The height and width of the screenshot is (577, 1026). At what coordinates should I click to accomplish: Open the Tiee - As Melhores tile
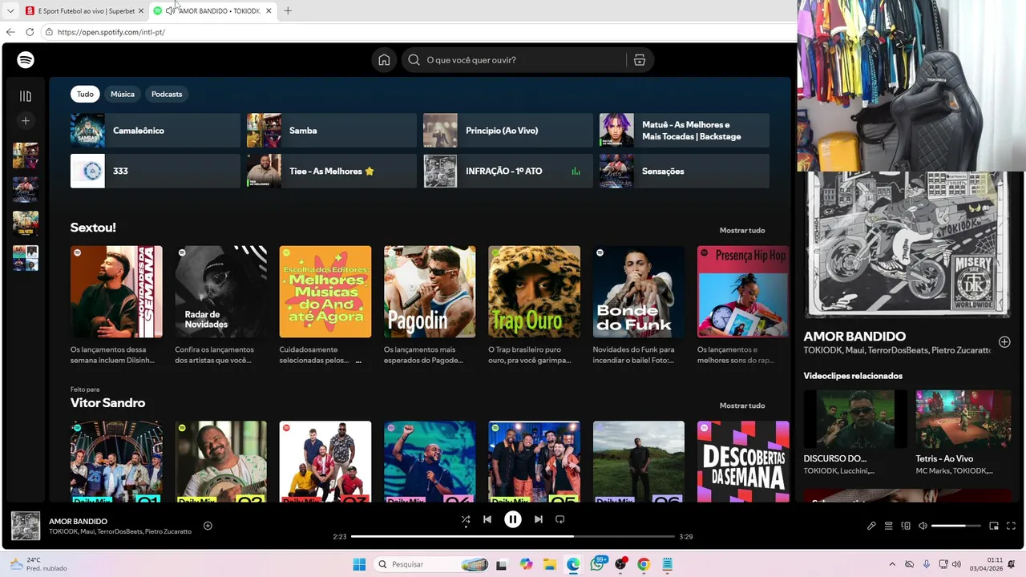point(332,171)
